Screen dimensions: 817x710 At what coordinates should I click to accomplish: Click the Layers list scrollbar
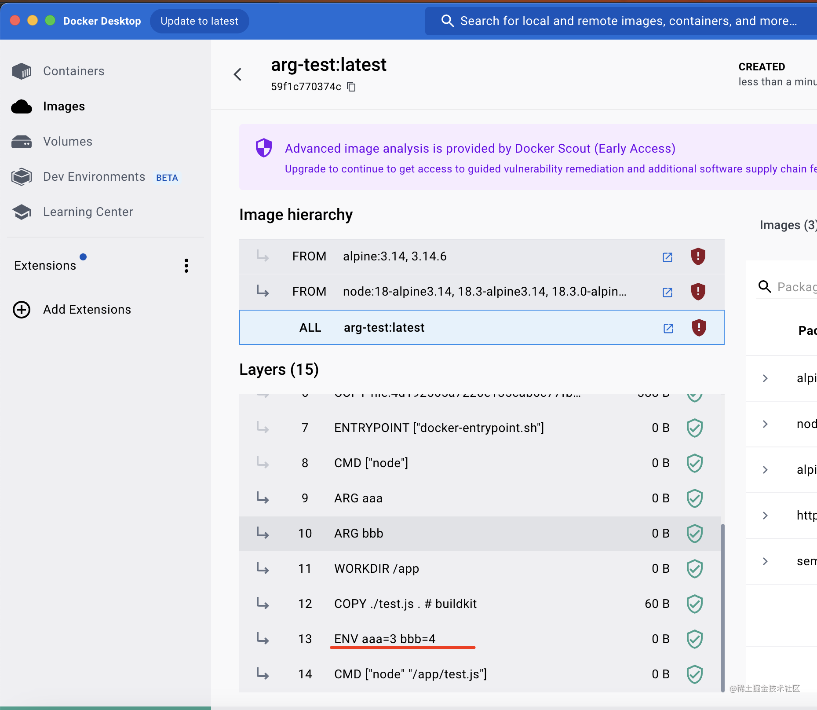pyautogui.click(x=722, y=607)
